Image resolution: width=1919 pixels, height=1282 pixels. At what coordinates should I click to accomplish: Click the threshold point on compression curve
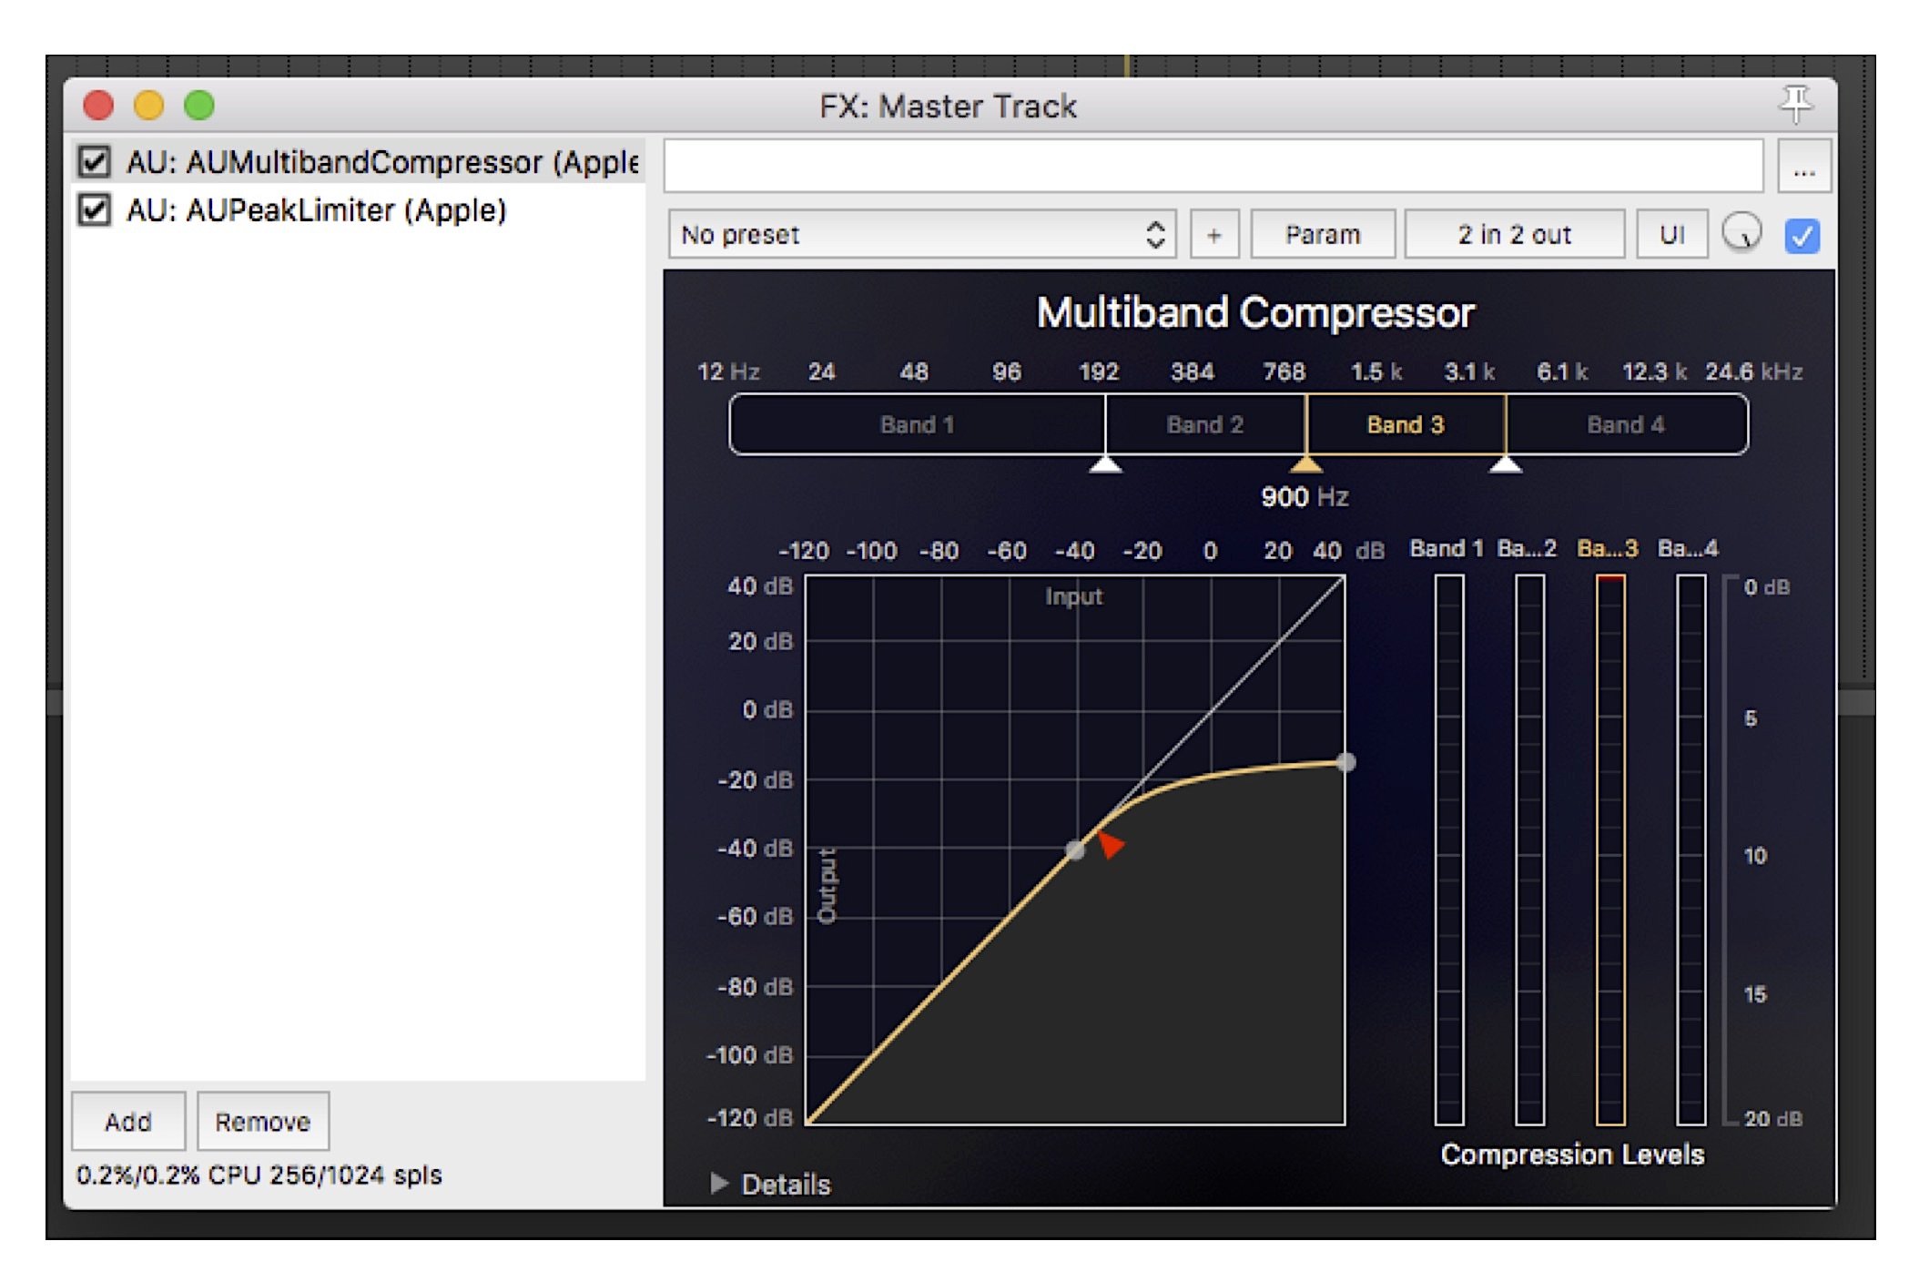(x=1075, y=850)
